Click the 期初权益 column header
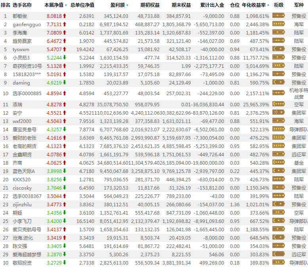308x267 pixels. point(150,5)
